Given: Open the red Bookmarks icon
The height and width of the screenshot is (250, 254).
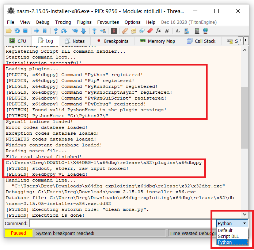Looking at the screenshot, I should tap(150, 31).
